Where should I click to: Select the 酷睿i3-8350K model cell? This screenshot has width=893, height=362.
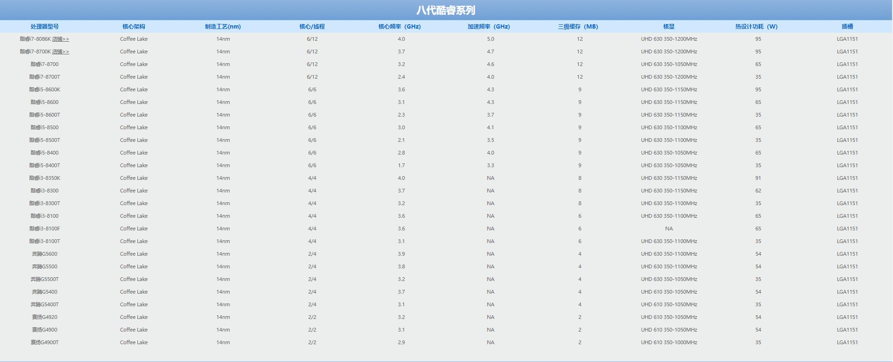tap(45, 178)
